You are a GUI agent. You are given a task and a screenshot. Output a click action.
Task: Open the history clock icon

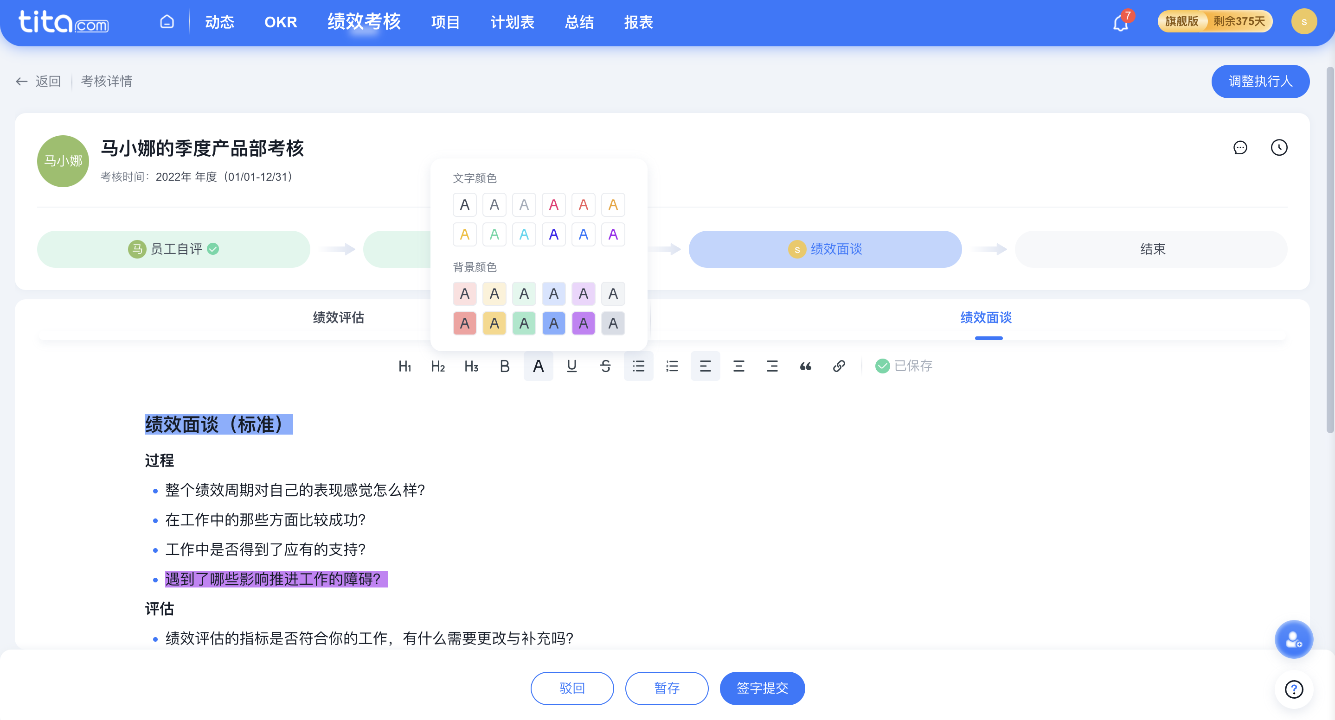pyautogui.click(x=1279, y=147)
